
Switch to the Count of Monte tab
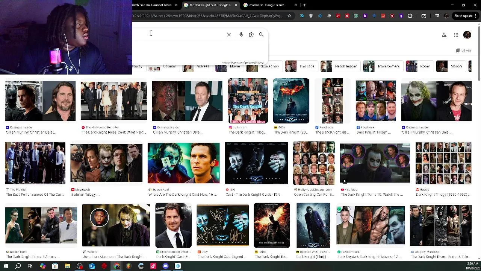coord(155,5)
